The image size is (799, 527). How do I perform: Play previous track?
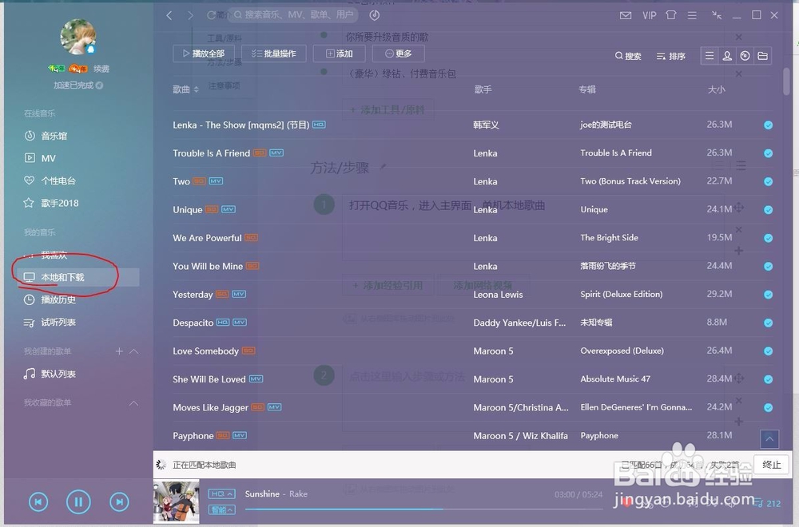click(x=38, y=502)
